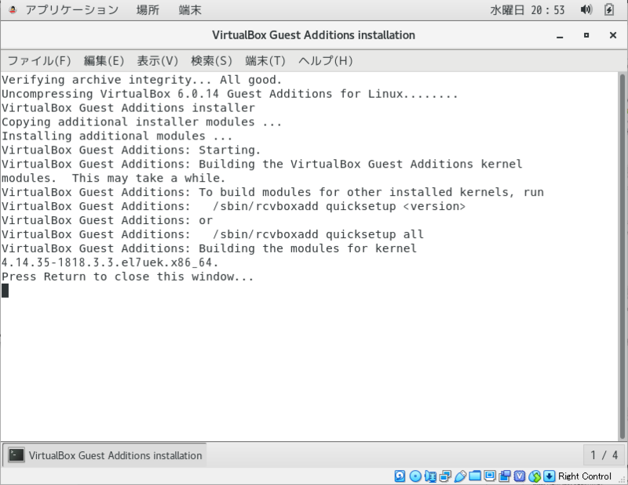This screenshot has width=628, height=485.
Task: Click the resize grip at window corner
Action: [x=622, y=480]
